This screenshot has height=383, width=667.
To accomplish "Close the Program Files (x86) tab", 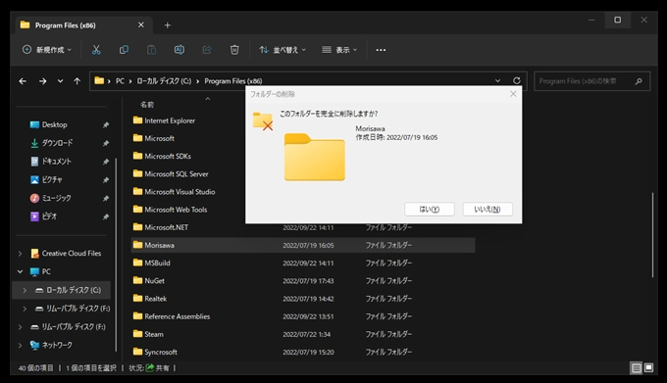I will coord(141,25).
